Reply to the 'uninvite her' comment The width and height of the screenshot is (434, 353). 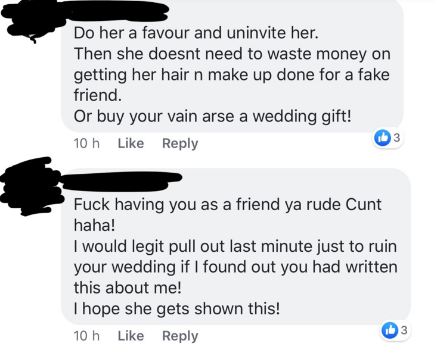pyautogui.click(x=180, y=143)
